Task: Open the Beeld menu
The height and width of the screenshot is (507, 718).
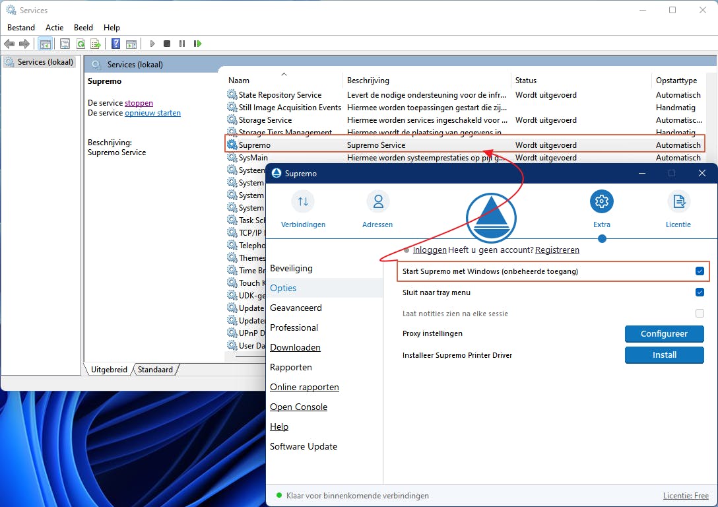Action: (x=83, y=28)
